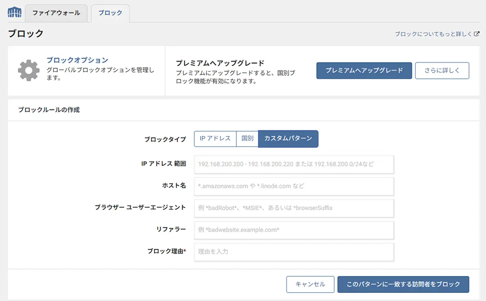
Task: Click the Wordfence logo icon
Action: click(x=15, y=12)
